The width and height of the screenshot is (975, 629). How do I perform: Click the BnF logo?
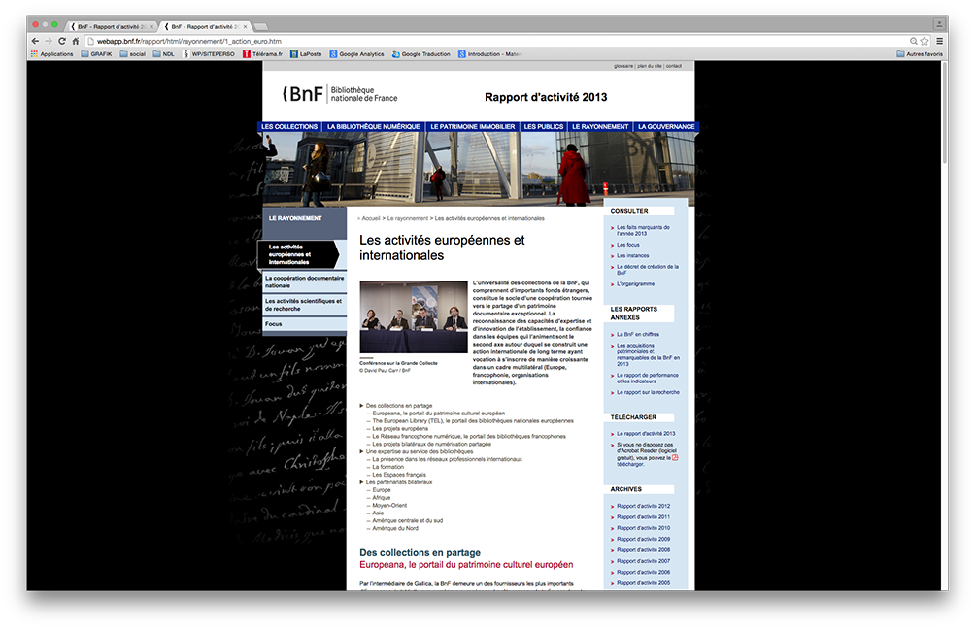pyautogui.click(x=340, y=94)
